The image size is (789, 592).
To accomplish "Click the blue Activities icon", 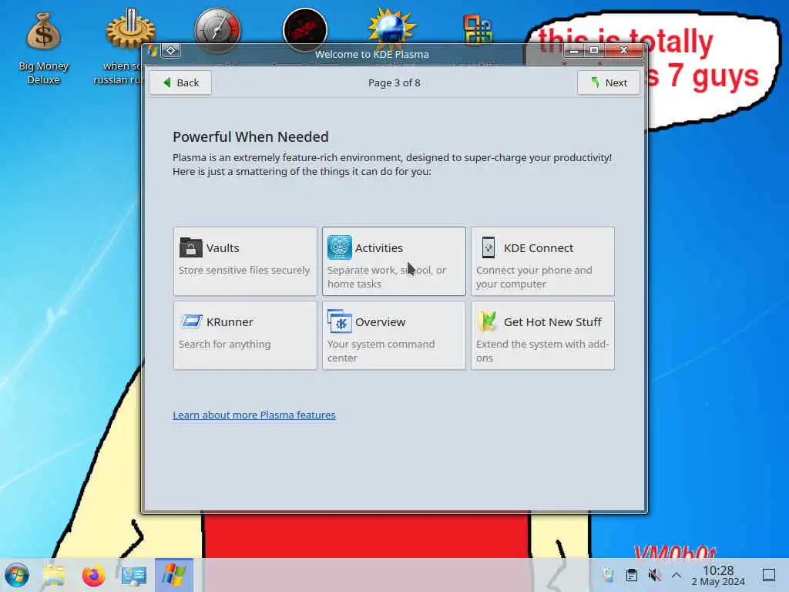I will point(340,247).
